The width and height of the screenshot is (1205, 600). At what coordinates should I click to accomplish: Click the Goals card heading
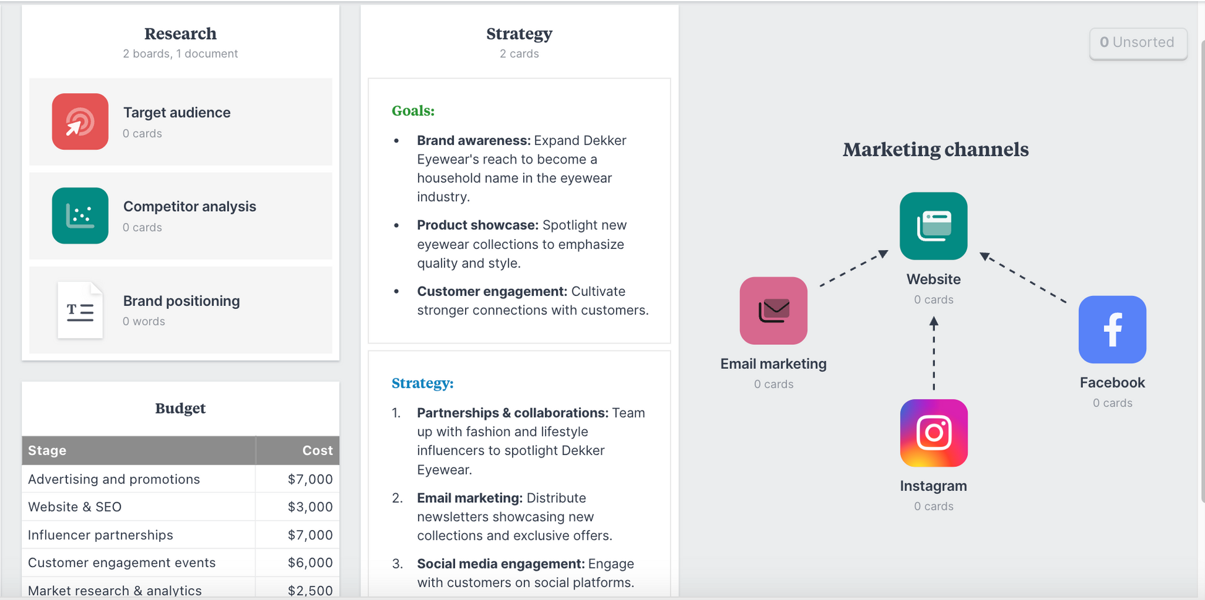[x=413, y=111]
